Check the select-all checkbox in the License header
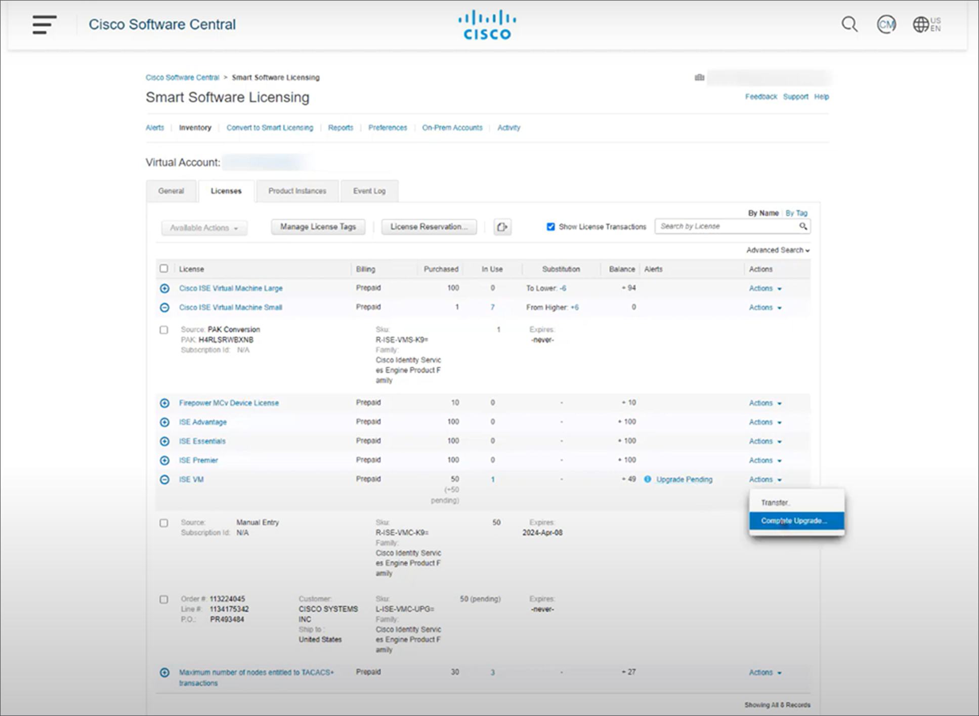 tap(163, 269)
